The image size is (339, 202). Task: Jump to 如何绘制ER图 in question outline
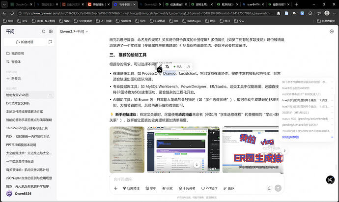coord(290,137)
